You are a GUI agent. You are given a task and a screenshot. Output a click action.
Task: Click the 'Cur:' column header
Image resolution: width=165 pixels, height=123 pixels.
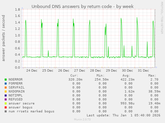(74, 76)
